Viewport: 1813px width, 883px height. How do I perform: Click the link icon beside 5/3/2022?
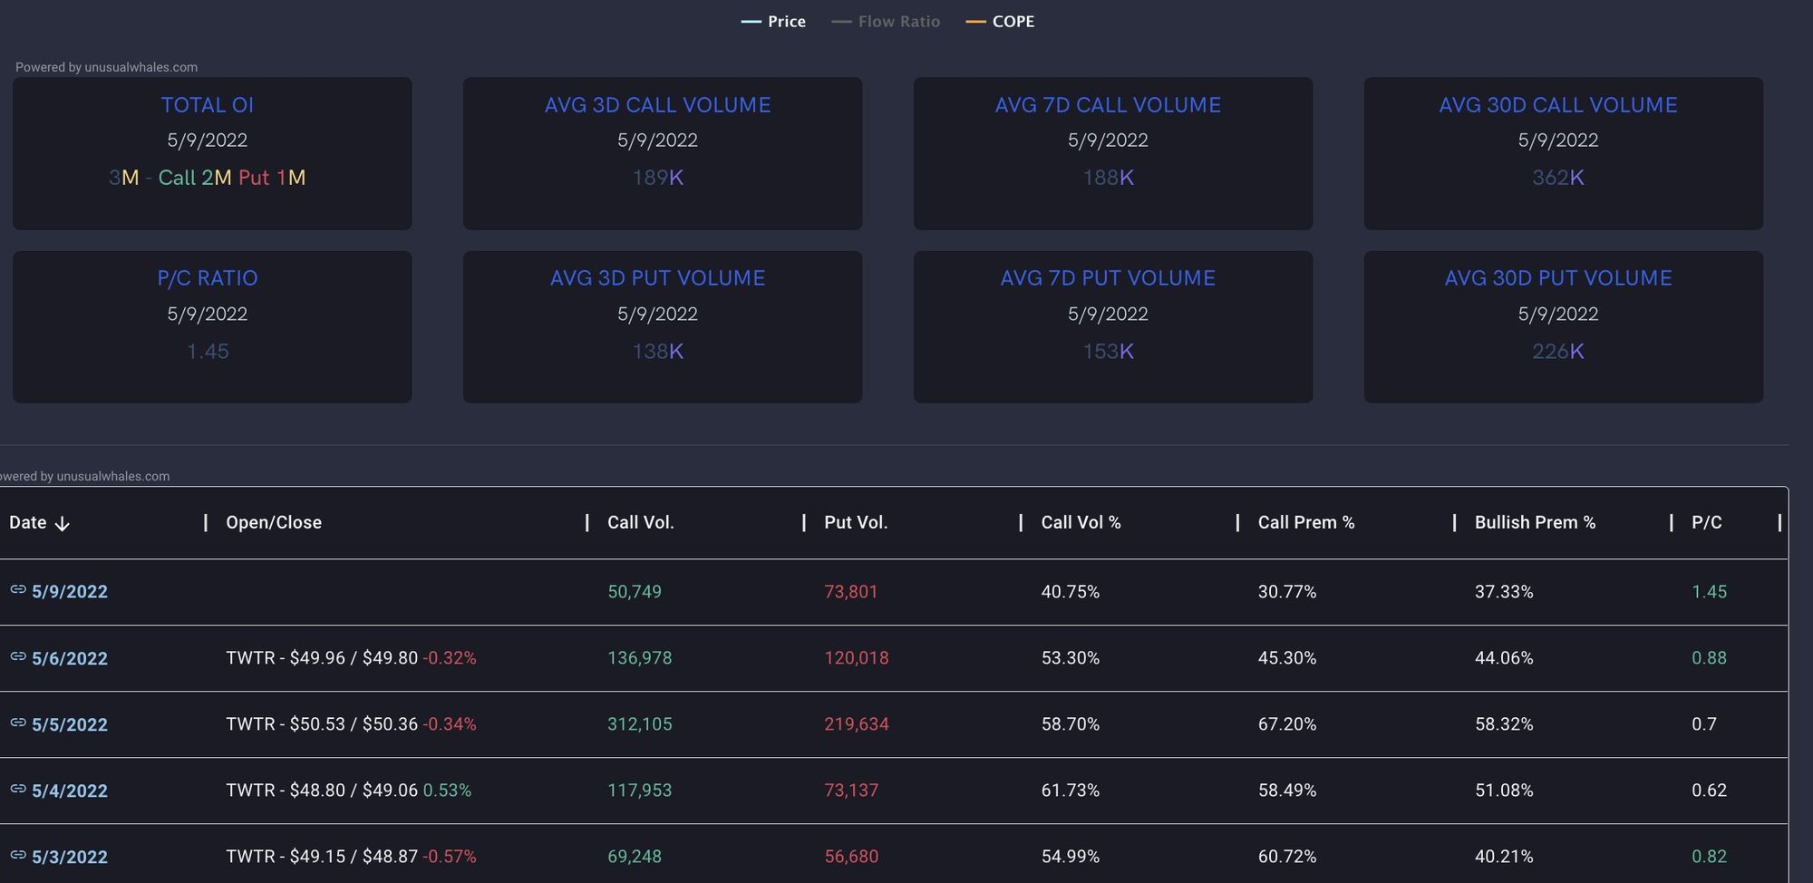click(x=17, y=855)
